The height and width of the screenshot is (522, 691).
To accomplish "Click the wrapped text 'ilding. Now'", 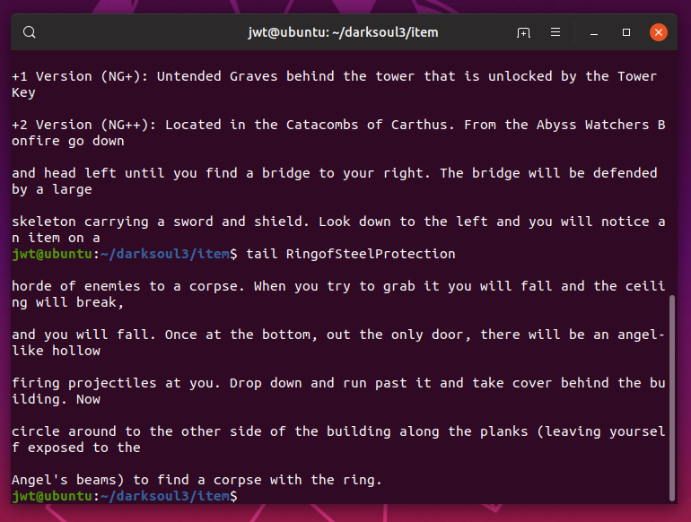I will click(x=56, y=399).
